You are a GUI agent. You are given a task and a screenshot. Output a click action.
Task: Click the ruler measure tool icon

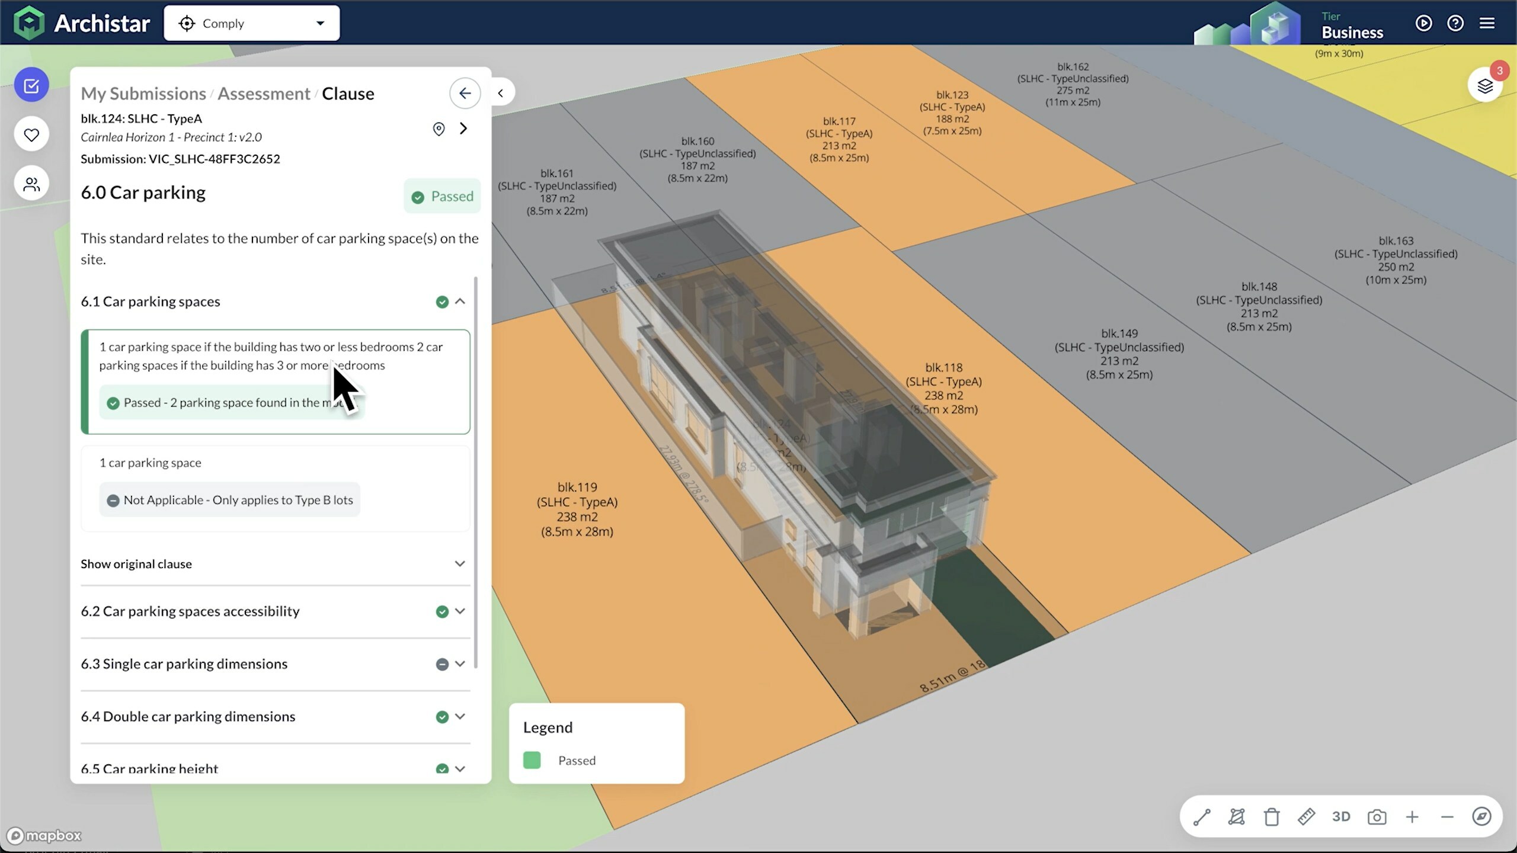point(1306,817)
